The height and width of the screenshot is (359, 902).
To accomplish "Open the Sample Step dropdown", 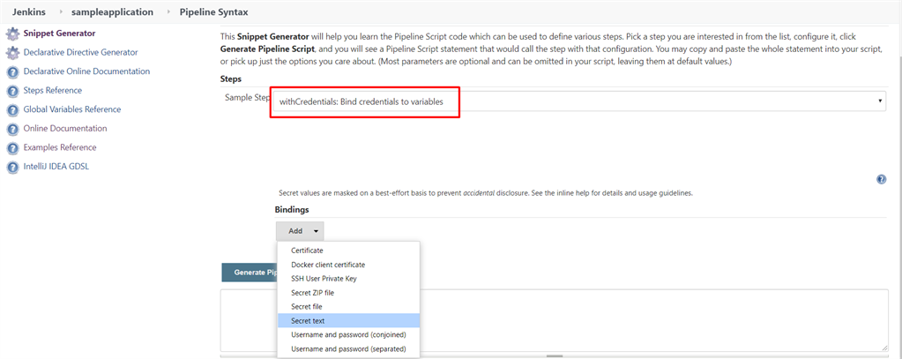I will [x=578, y=101].
